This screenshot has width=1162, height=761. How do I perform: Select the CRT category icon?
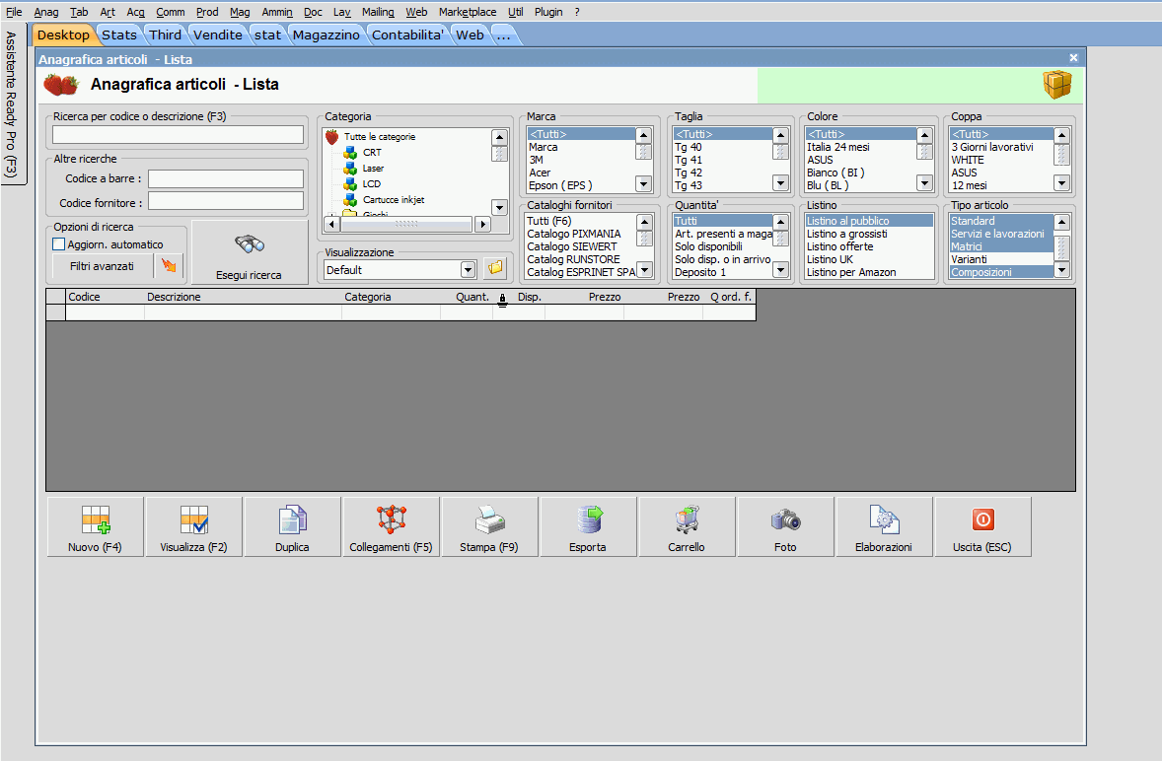click(x=350, y=153)
